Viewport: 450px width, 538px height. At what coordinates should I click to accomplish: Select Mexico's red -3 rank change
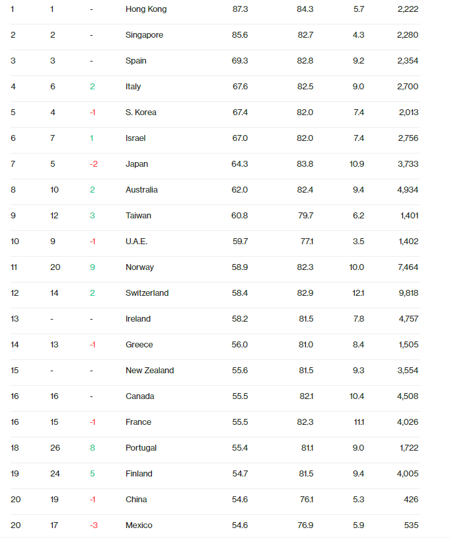[93, 525]
